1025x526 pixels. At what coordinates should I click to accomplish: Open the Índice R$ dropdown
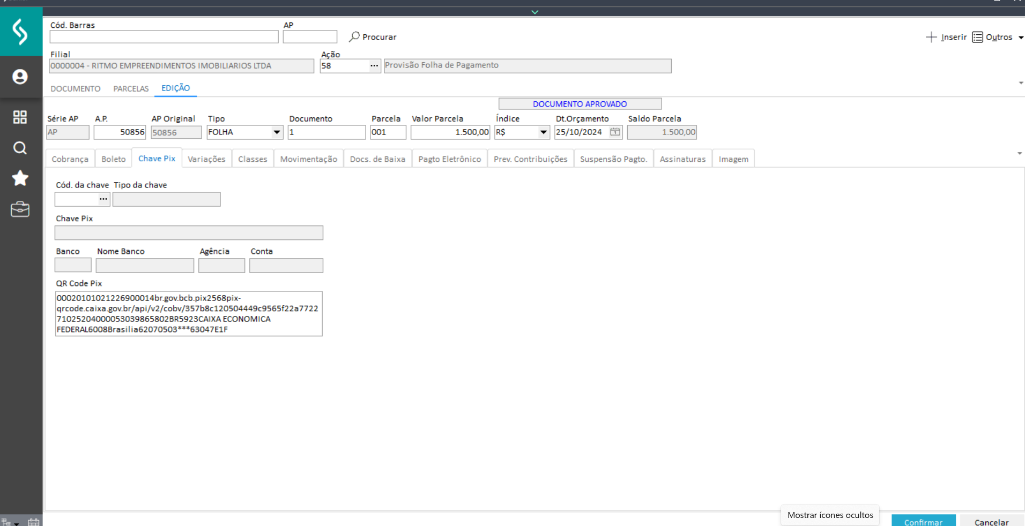point(544,132)
